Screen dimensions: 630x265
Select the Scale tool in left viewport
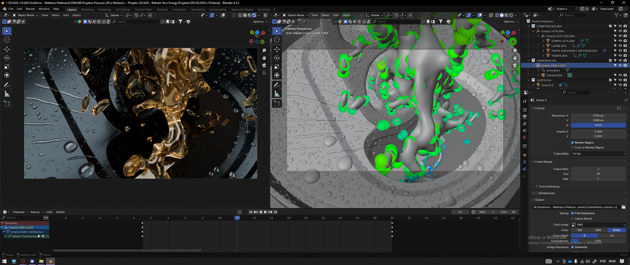click(7, 67)
